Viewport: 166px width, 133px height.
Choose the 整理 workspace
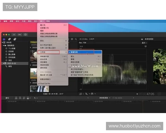[85, 59]
